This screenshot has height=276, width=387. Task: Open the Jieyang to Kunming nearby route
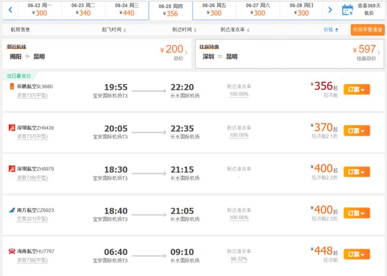pyautogui.click(x=97, y=54)
